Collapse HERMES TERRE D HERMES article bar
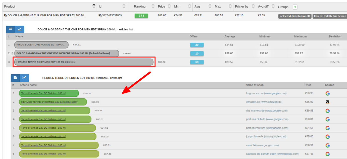The width and height of the screenshot is (347, 159). [x=84, y=62]
